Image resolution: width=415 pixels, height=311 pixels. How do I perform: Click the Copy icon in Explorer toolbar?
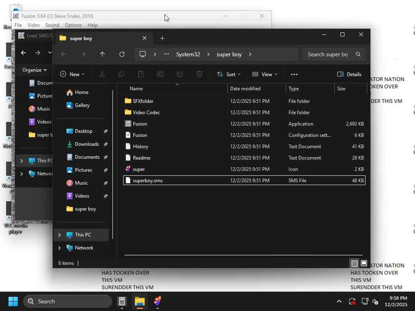122,75
